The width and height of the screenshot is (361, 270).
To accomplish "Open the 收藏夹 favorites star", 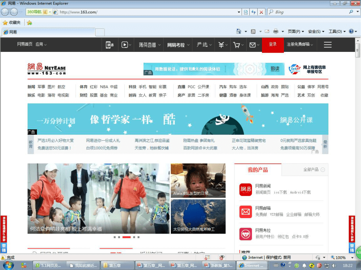I will coord(5,23).
